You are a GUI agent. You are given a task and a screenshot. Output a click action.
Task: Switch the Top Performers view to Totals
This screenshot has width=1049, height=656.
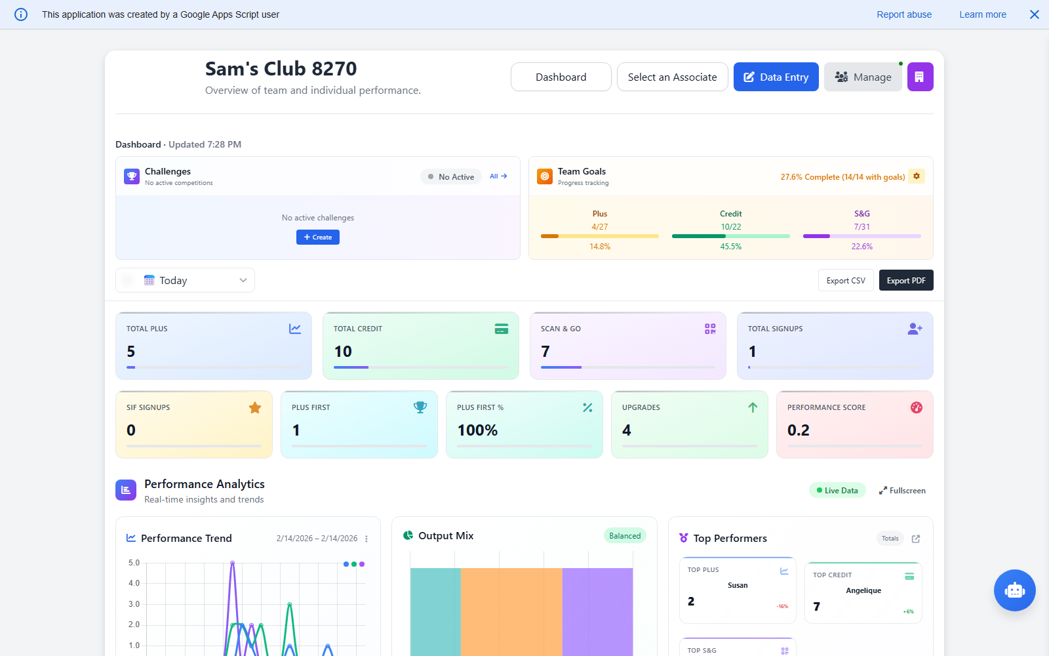(x=890, y=538)
